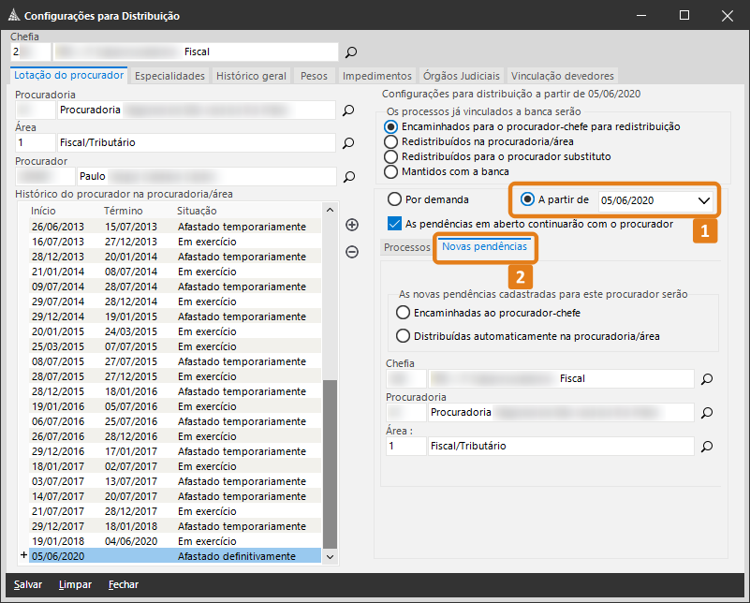750x603 pixels.
Task: Open lookup for the left Procuradoria field
Action: click(x=348, y=110)
